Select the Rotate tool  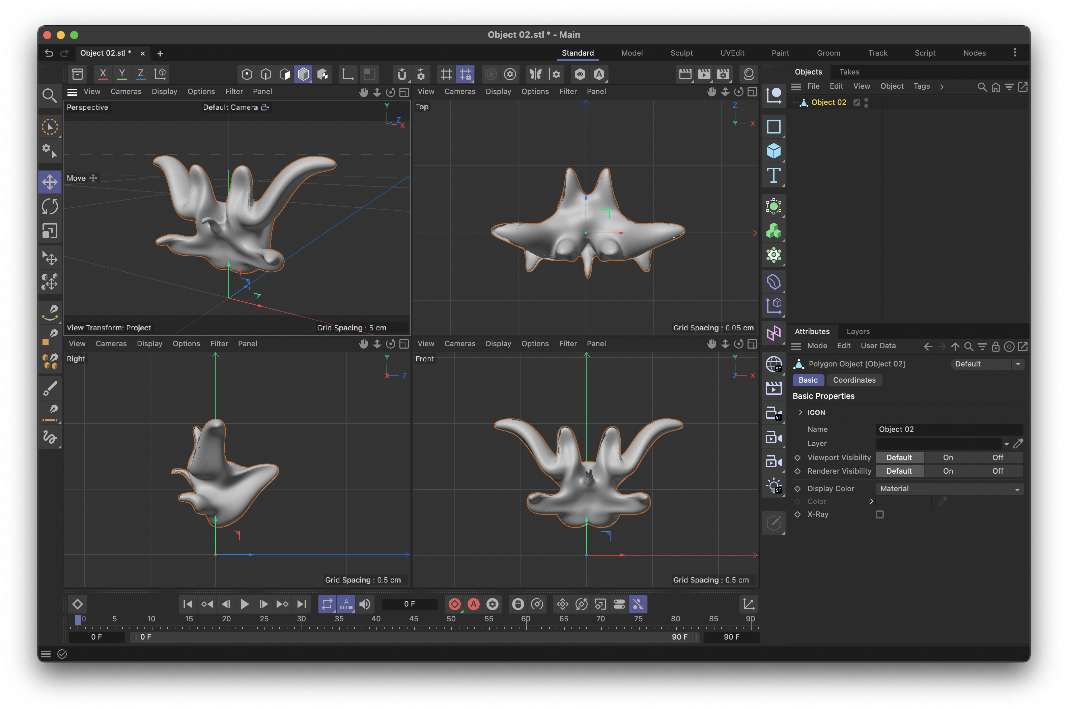pos(50,207)
